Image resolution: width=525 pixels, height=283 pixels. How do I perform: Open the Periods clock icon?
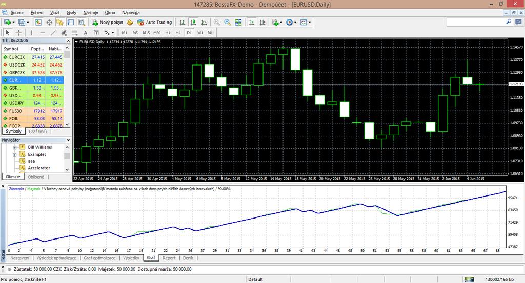tap(289, 22)
